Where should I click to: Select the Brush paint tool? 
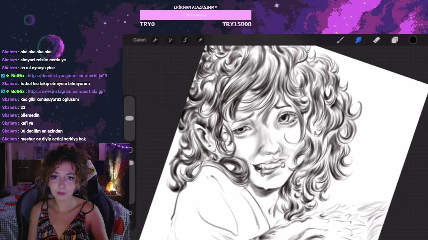(x=340, y=40)
